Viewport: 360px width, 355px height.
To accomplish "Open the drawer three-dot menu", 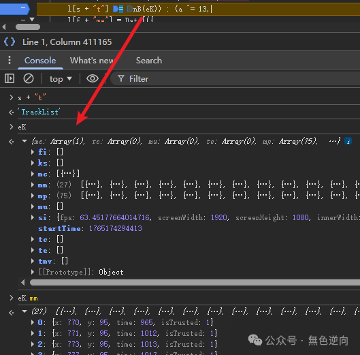I will coord(10,60).
